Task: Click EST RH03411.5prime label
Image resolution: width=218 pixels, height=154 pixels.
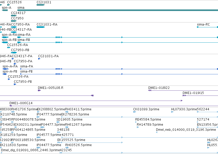Action: tap(78, 109)
